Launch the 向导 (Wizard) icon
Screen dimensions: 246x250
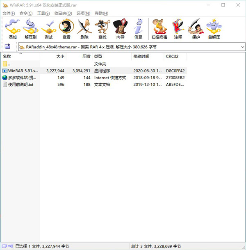click(121, 26)
